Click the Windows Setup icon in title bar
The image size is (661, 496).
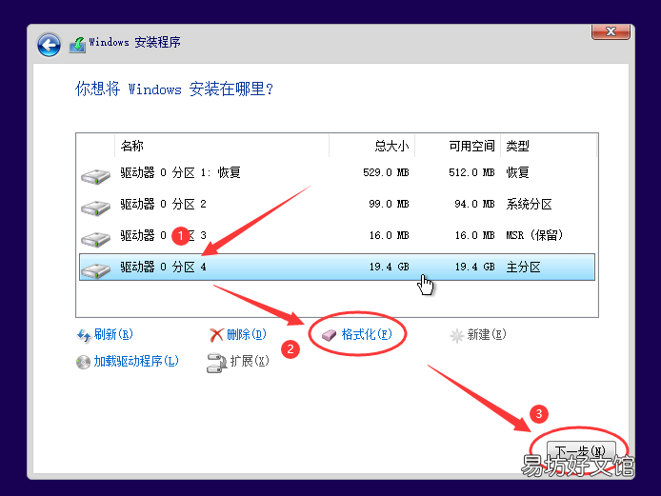click(77, 44)
